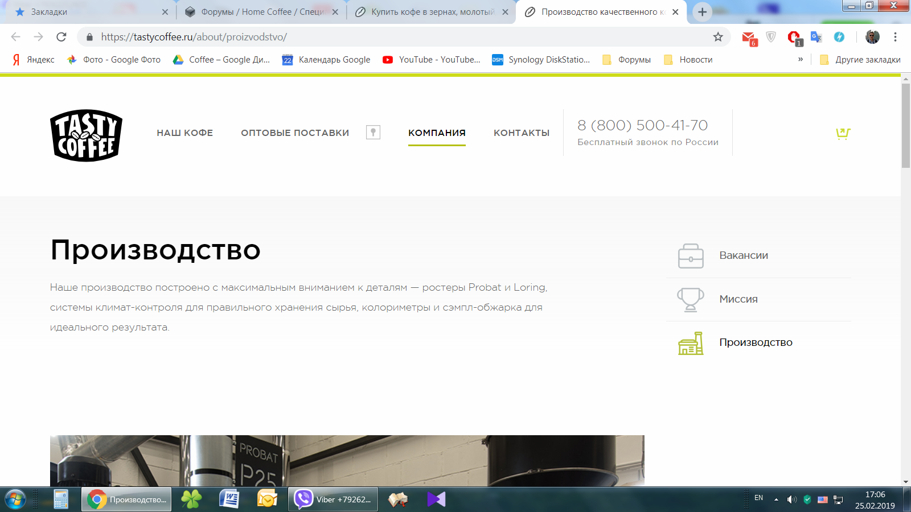Open the Новости bookmarks folder
Viewport: 911px width, 512px height.
(688, 60)
